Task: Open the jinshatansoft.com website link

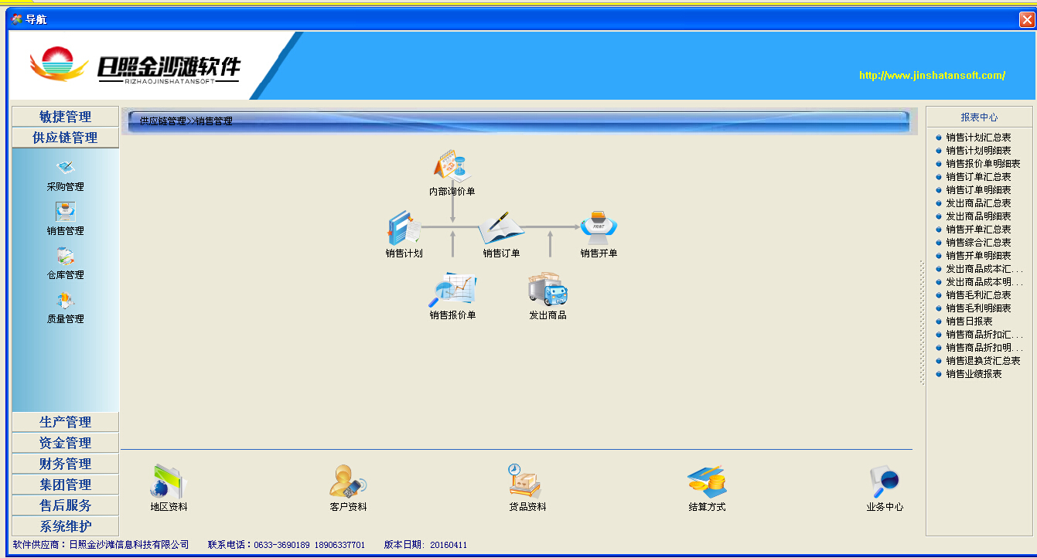Action: [932, 76]
